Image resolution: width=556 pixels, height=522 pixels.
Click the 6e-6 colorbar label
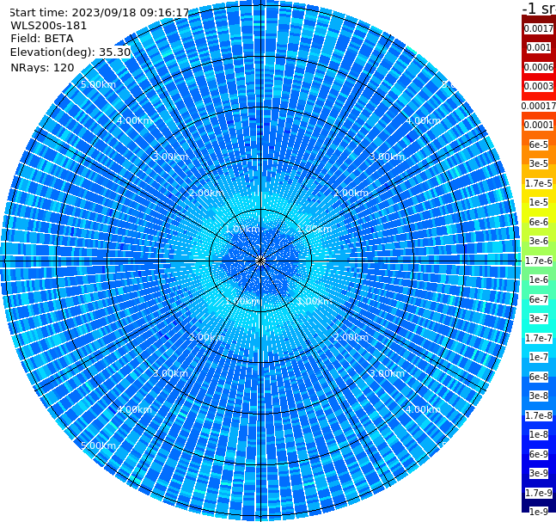pos(539,222)
